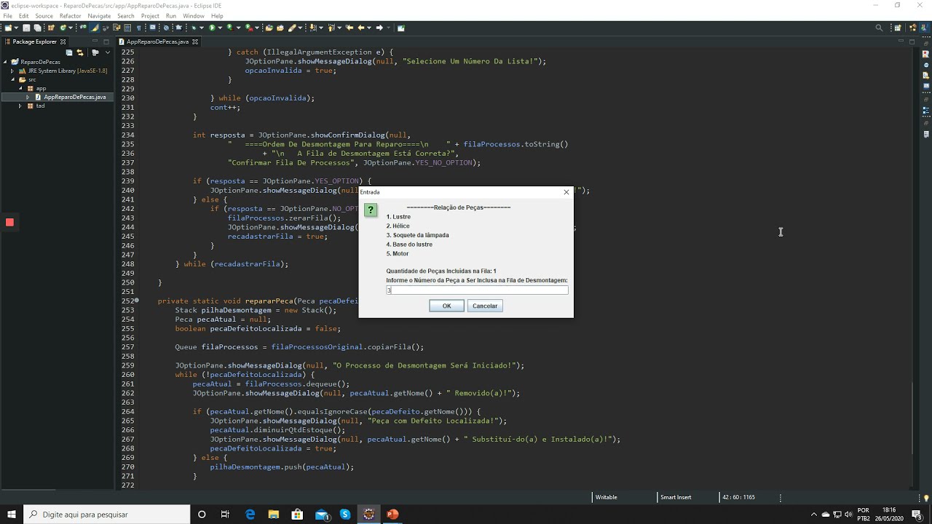Image resolution: width=932 pixels, height=524 pixels.
Task: Click the Search flashlight toolbar icon
Action: click(291, 28)
